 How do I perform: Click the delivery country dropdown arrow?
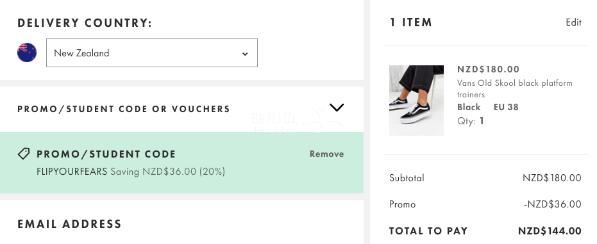point(245,54)
